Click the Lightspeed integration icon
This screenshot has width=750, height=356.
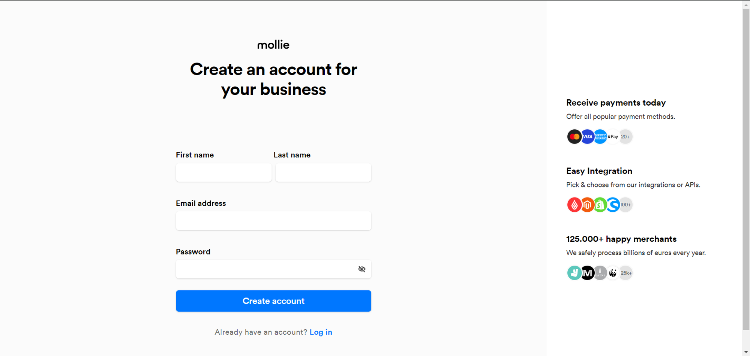(x=574, y=205)
